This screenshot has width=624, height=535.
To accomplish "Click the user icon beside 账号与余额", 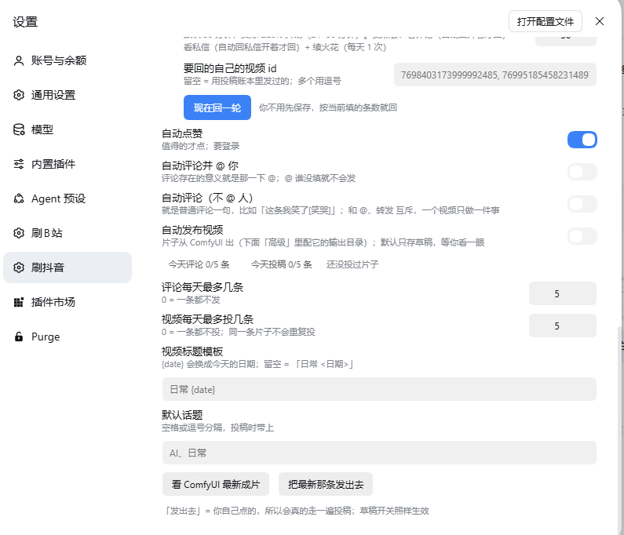I will [x=19, y=60].
